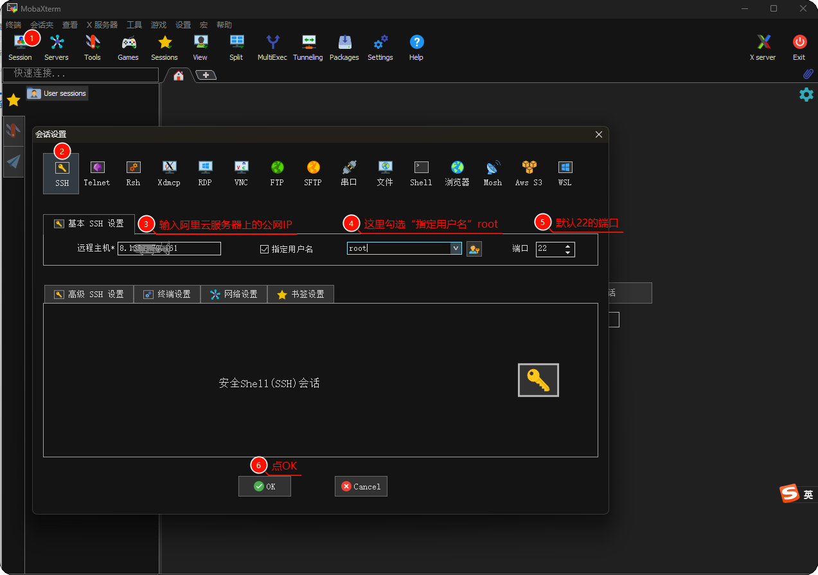Screen dimensions: 818x575
Task: Select the Shell session type
Action: [x=421, y=174]
